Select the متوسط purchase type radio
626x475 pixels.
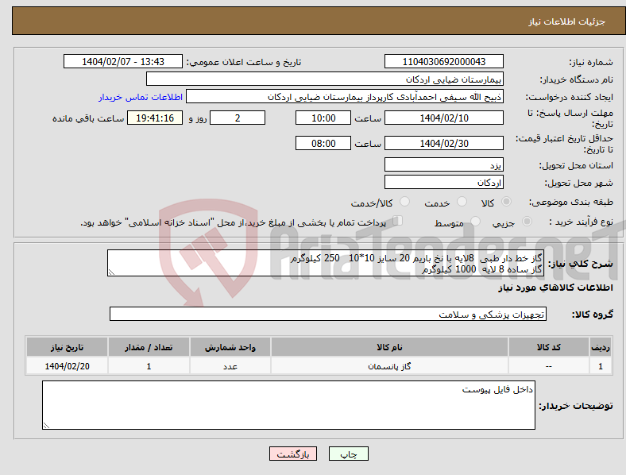(x=475, y=222)
